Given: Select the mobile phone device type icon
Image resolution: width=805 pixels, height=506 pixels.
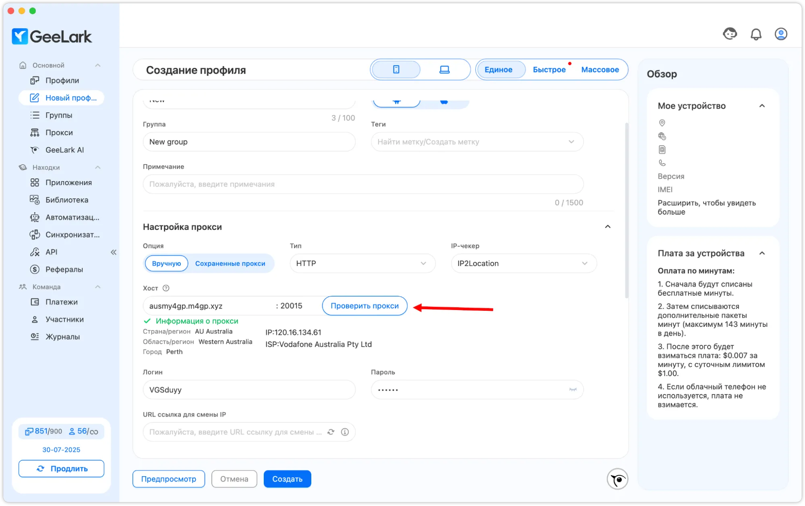Looking at the screenshot, I should 396,70.
